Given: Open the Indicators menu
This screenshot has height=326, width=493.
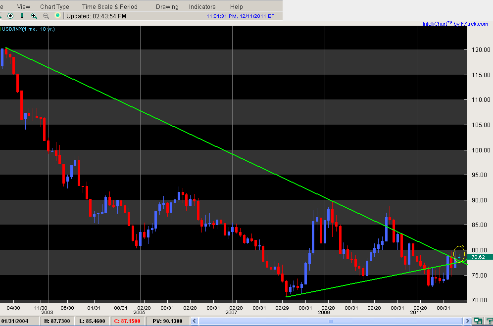Looking at the screenshot, I should (202, 7).
